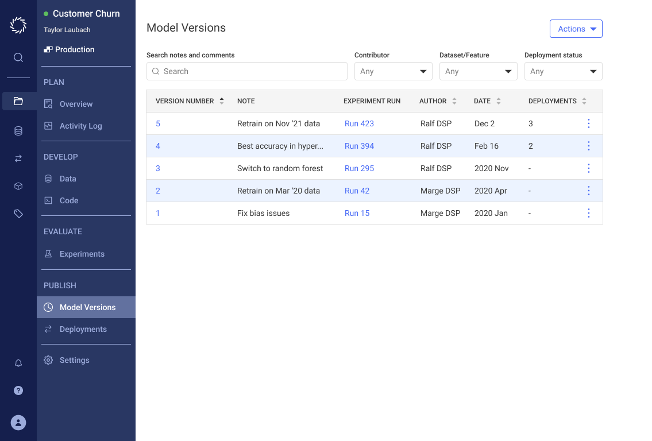
Task: Open the tag icon in the left rail
Action: (18, 213)
